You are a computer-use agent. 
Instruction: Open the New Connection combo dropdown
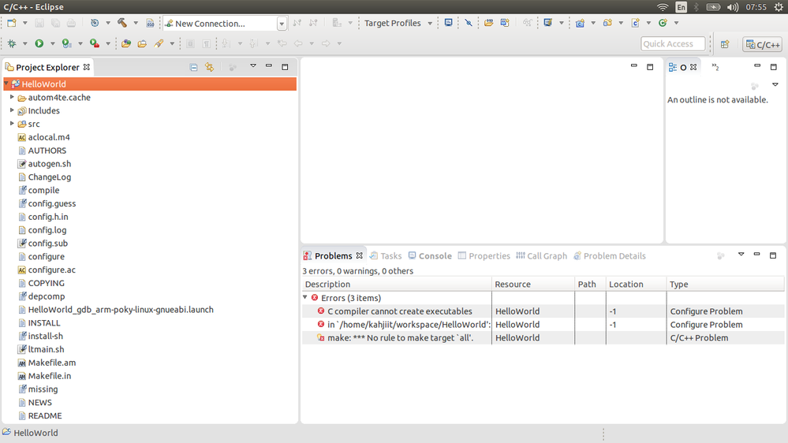(x=282, y=24)
